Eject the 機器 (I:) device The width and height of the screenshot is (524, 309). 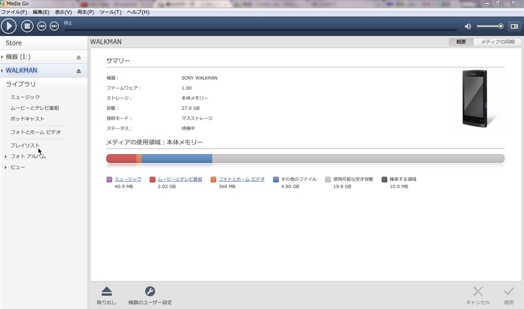78,57
